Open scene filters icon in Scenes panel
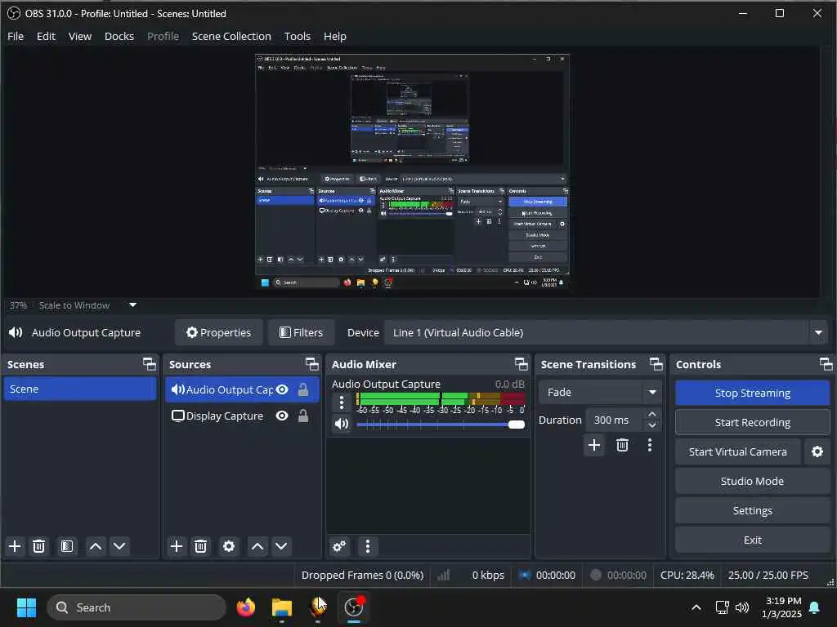Screen dimensions: 837x627 67,546
